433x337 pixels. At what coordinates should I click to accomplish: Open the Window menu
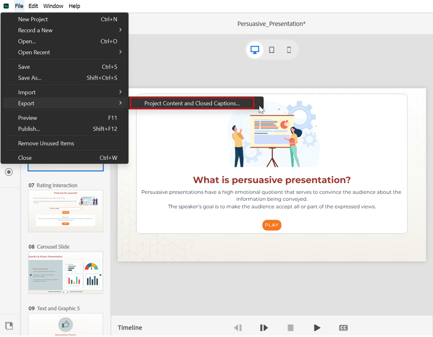(53, 6)
